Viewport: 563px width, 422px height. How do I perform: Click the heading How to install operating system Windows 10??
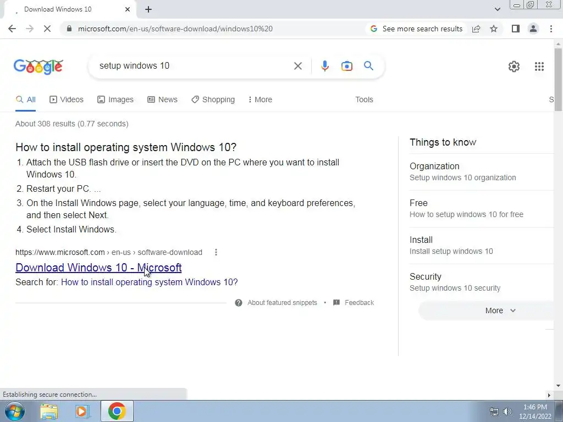(x=126, y=147)
